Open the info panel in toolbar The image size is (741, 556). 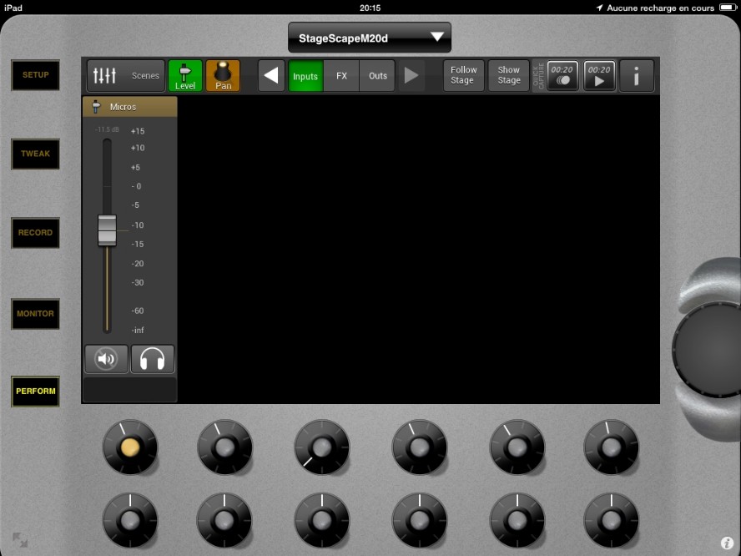pos(637,76)
